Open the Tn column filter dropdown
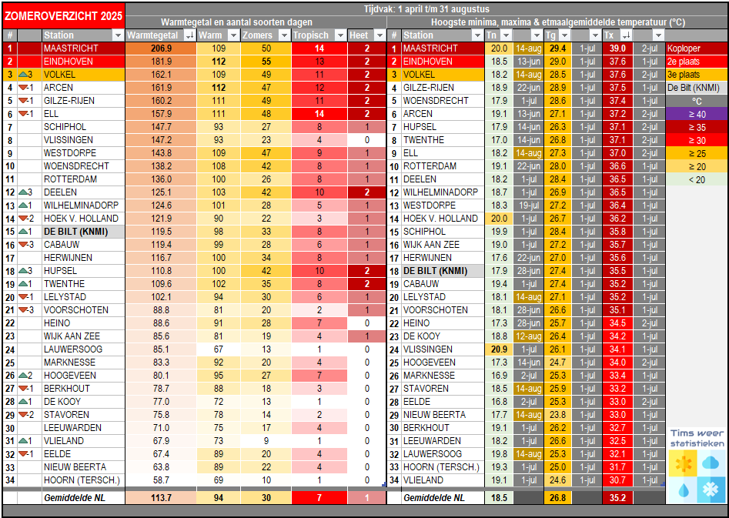This screenshot has height=518, width=729. pos(506,35)
